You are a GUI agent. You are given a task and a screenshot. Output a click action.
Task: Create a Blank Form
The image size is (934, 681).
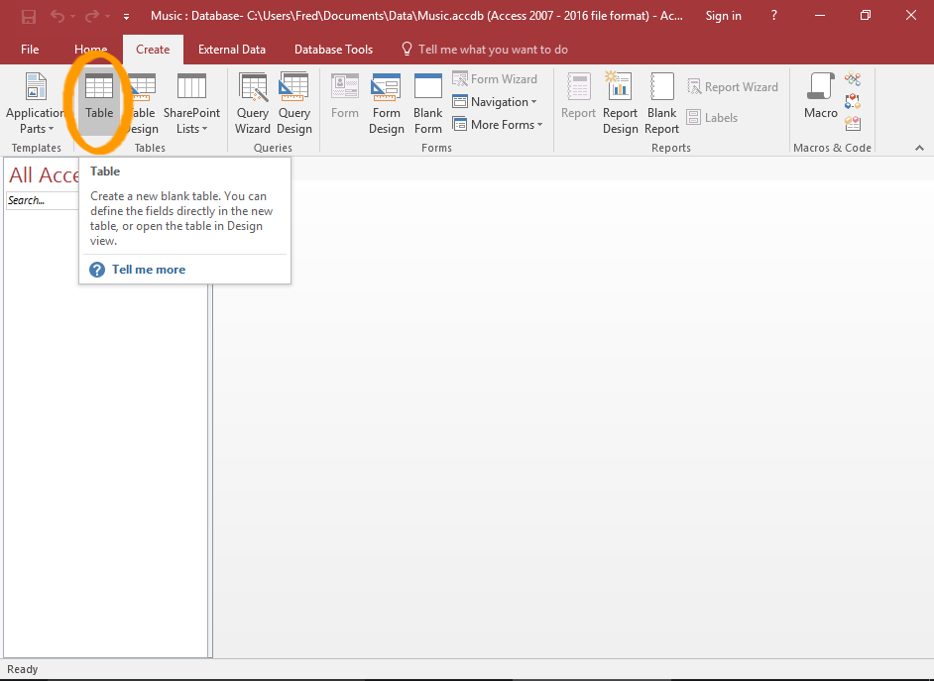coord(427,102)
